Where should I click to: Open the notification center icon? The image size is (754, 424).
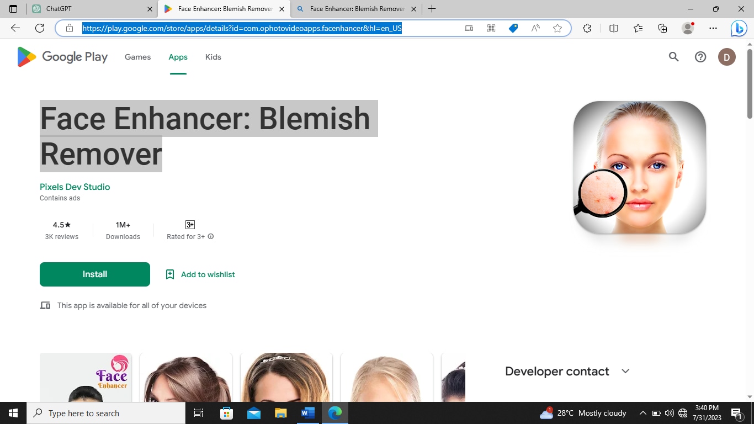tap(736, 413)
